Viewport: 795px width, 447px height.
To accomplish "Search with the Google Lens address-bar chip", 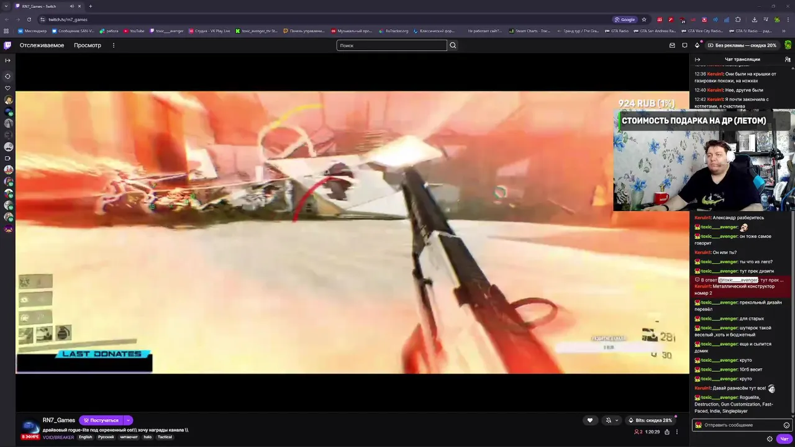I will coord(625,19).
